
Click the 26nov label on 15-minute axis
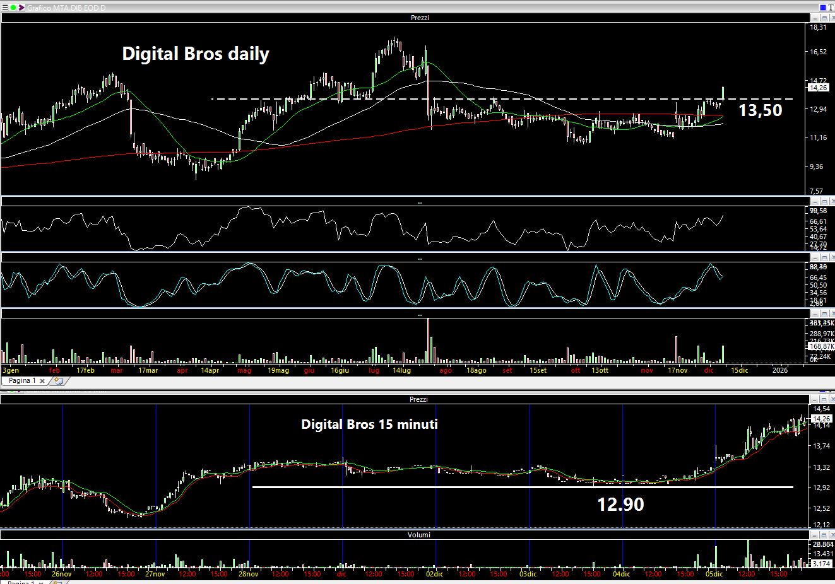(x=62, y=575)
